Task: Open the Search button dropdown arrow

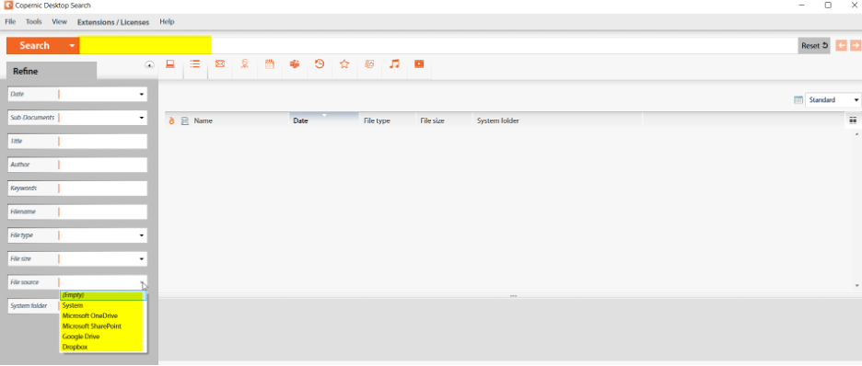Action: click(x=72, y=46)
